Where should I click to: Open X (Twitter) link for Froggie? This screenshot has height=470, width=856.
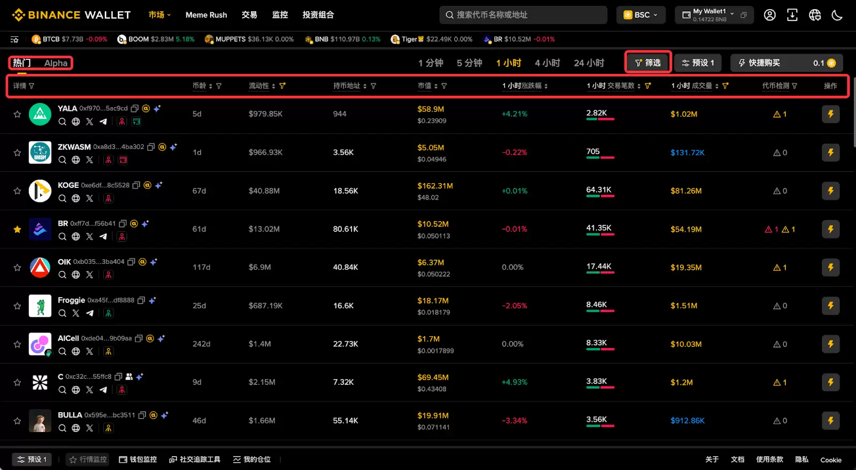(76, 313)
